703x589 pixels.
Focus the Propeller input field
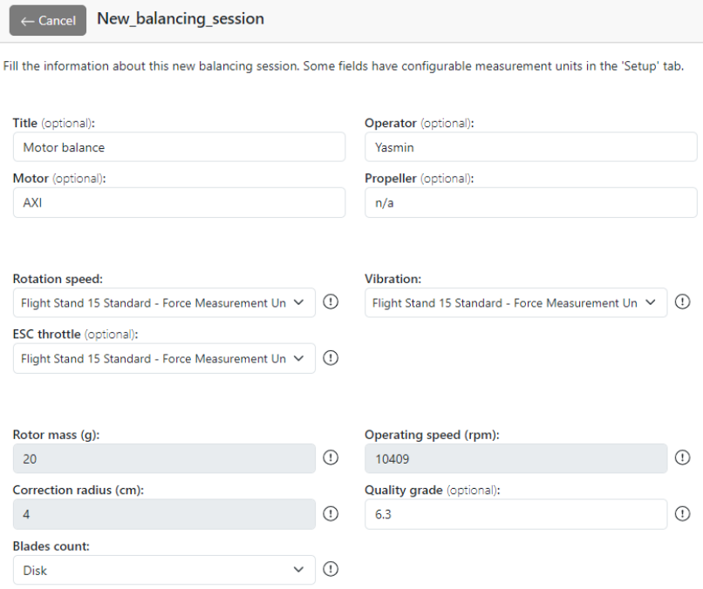530,203
